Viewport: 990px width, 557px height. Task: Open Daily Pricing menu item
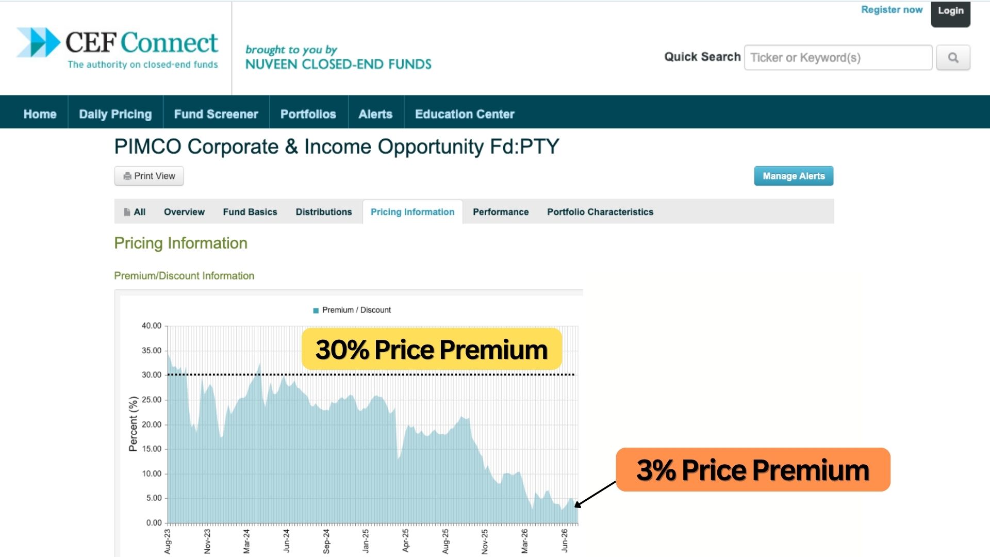[x=115, y=114]
